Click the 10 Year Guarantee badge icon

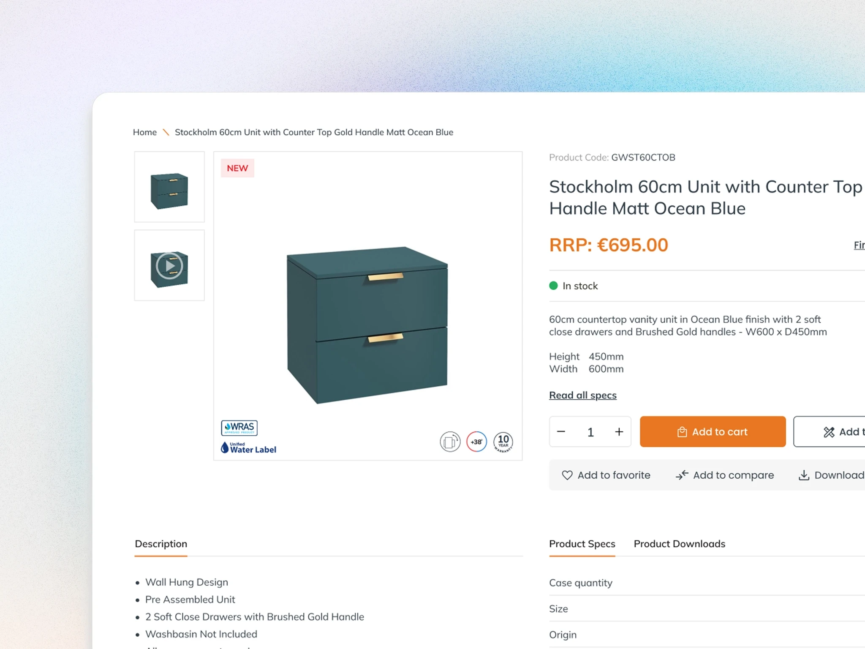click(x=503, y=442)
